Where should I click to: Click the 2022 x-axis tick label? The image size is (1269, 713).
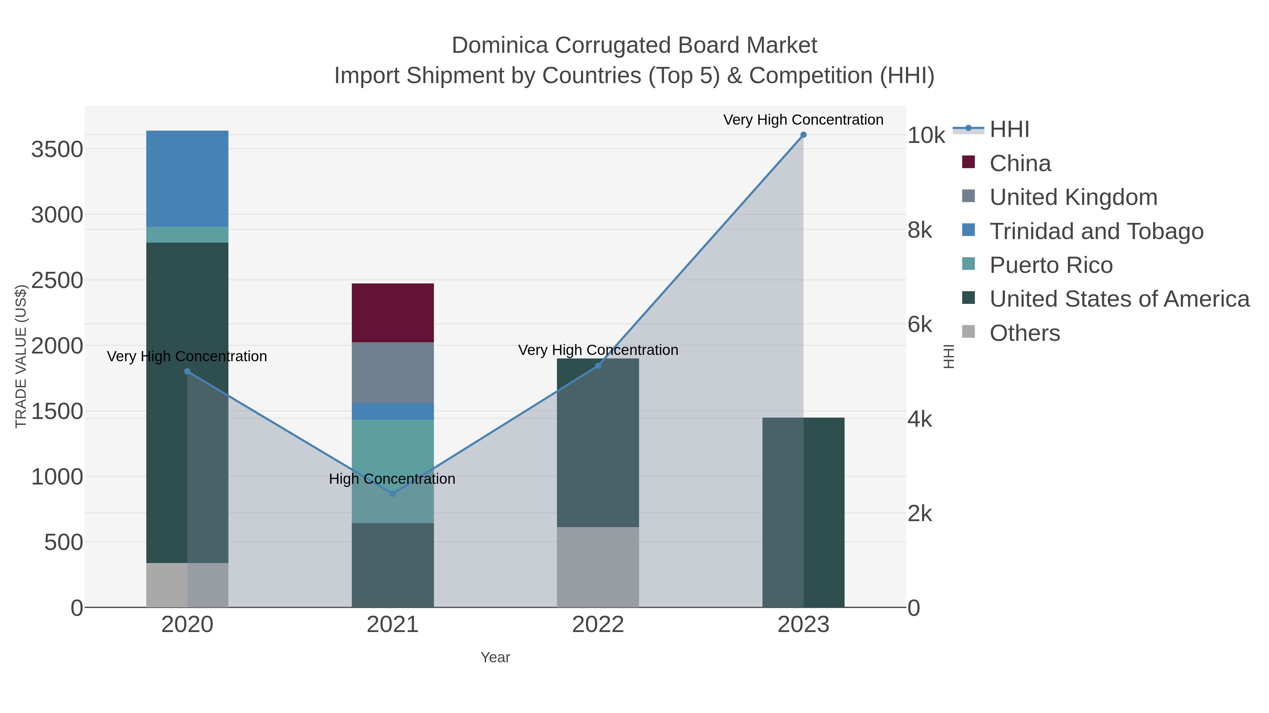point(598,625)
